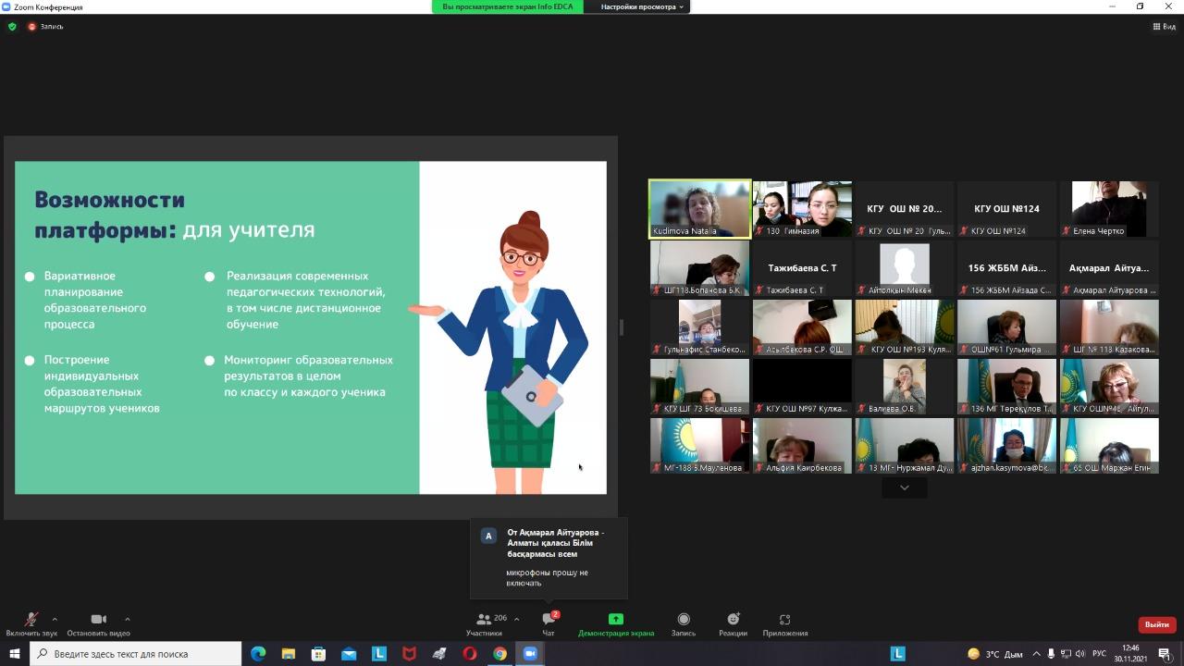Click the Запись record button
The height and width of the screenshot is (666, 1184).
tap(684, 624)
